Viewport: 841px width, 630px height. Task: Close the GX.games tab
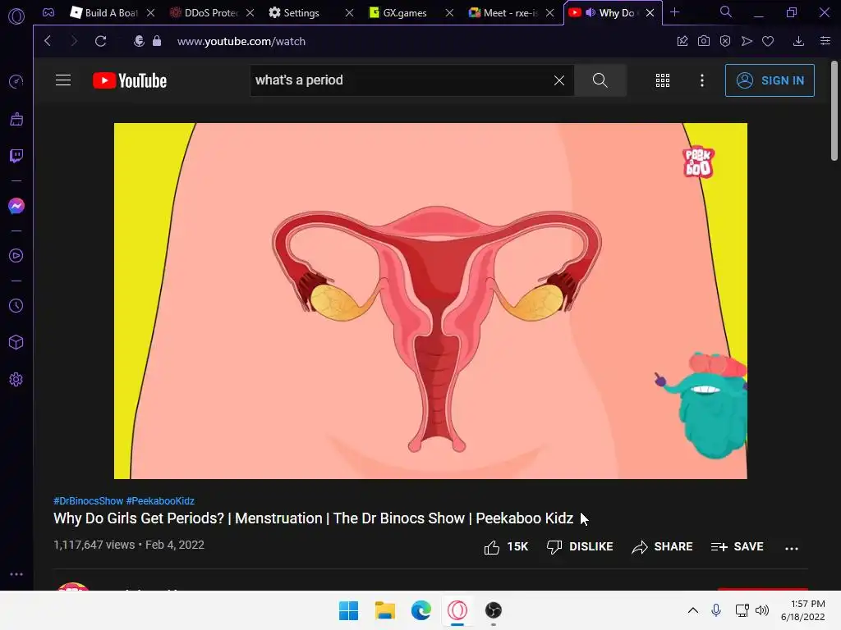pos(449,12)
